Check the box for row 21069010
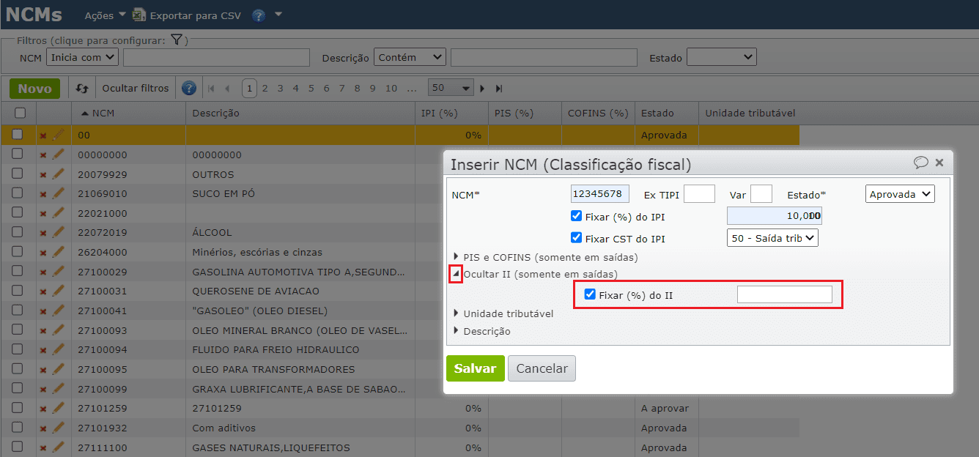Image resolution: width=979 pixels, height=457 pixels. pyautogui.click(x=18, y=193)
